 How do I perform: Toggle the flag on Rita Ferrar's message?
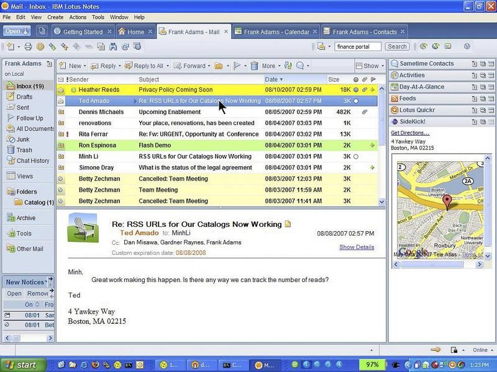tap(372, 134)
